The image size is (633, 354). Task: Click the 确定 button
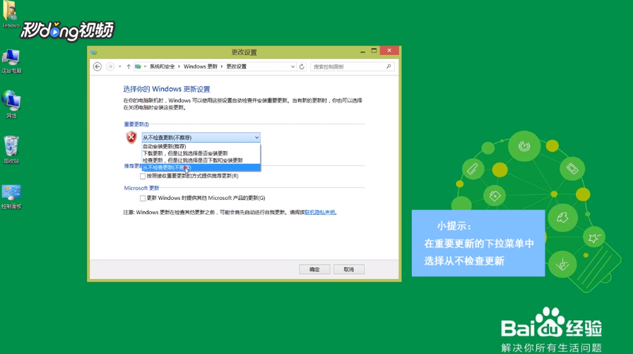314,269
